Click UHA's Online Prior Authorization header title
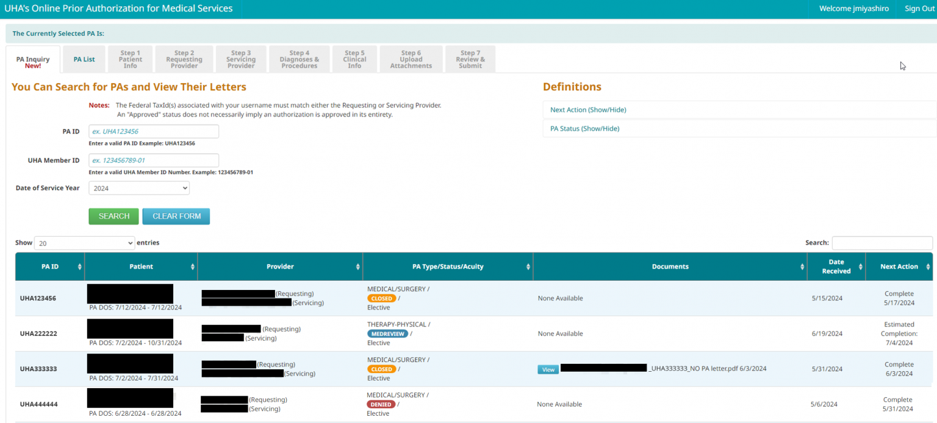 coord(118,9)
